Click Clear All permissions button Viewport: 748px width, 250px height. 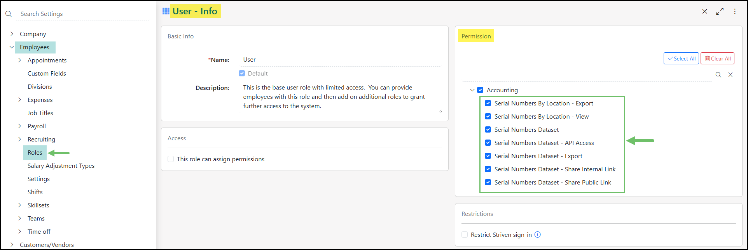[x=718, y=59]
